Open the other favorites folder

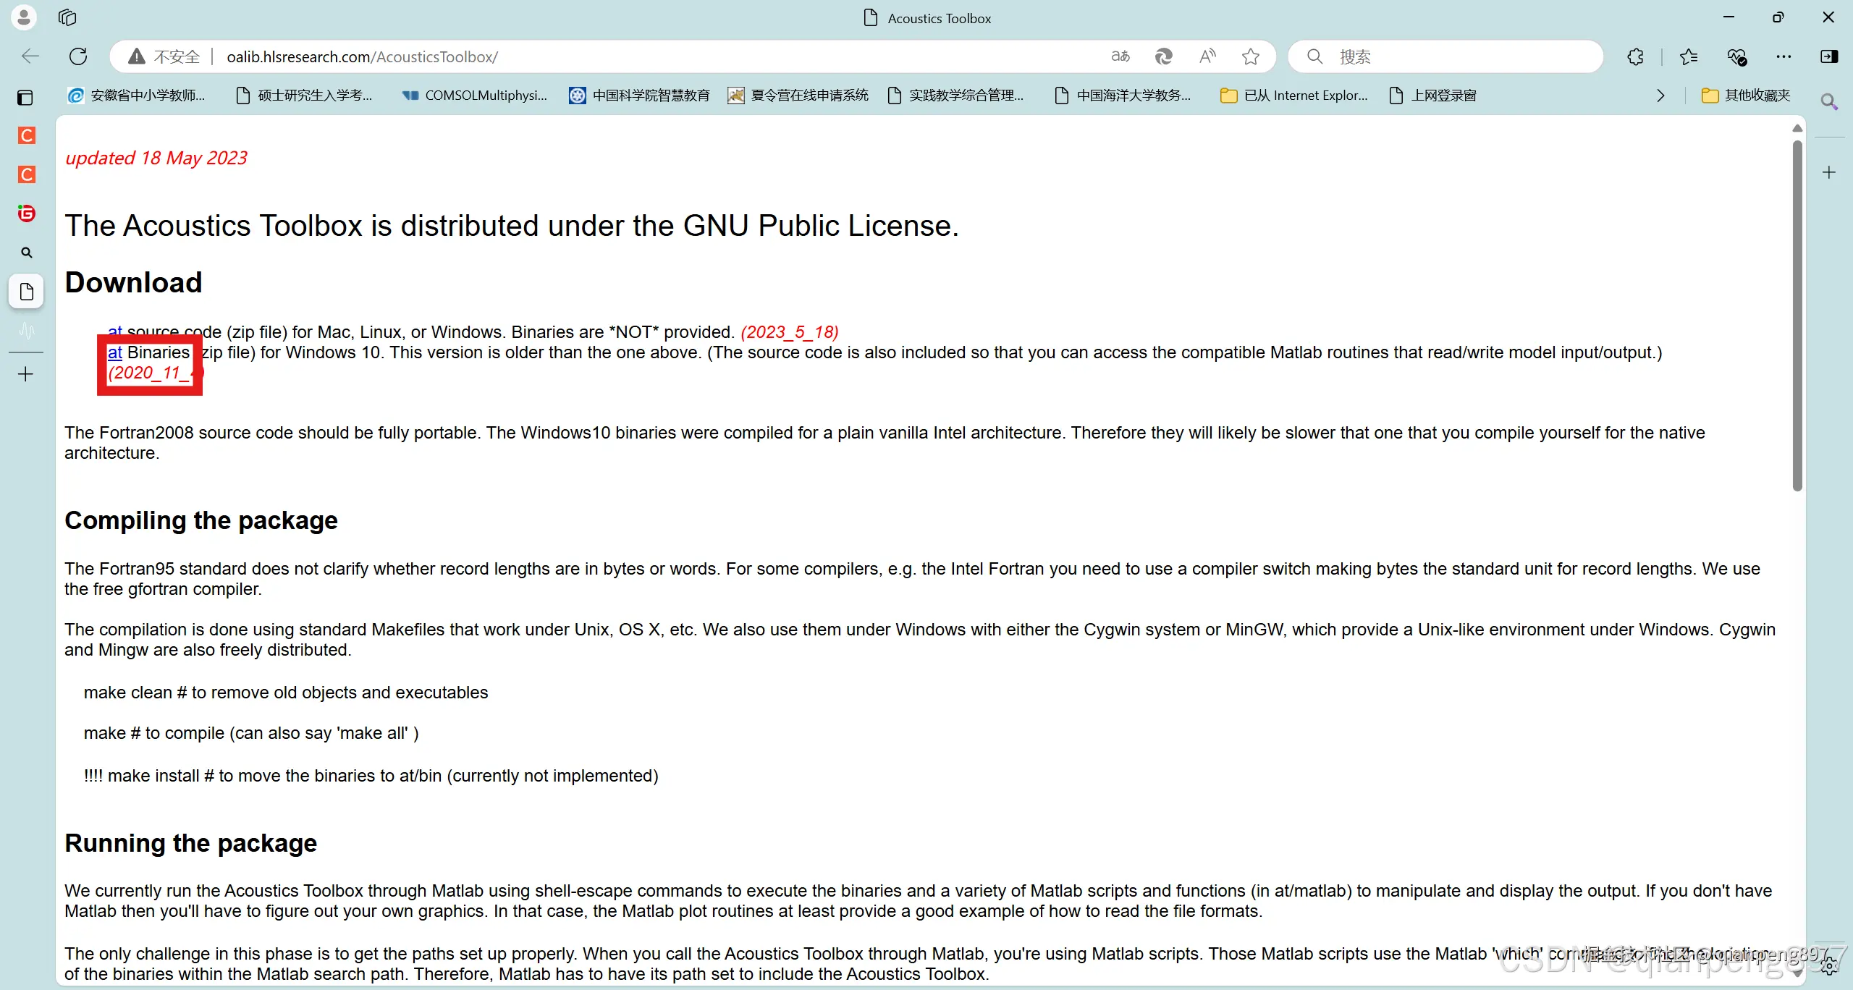[x=1746, y=96]
